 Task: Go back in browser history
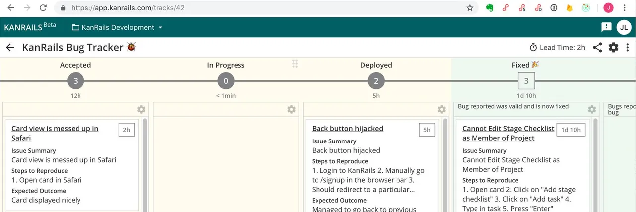tap(11, 8)
